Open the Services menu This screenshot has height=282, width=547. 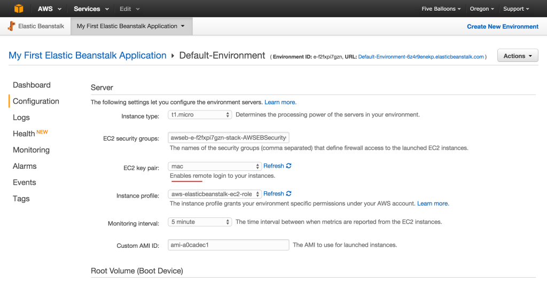pos(91,9)
